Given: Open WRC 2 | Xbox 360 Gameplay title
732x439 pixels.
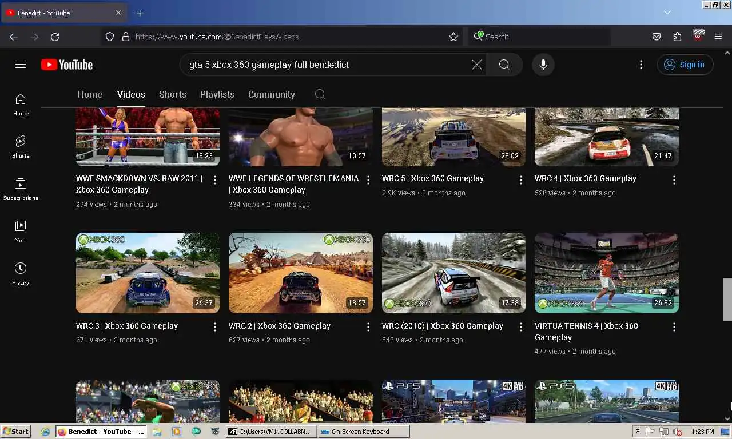Looking at the screenshot, I should [280, 326].
